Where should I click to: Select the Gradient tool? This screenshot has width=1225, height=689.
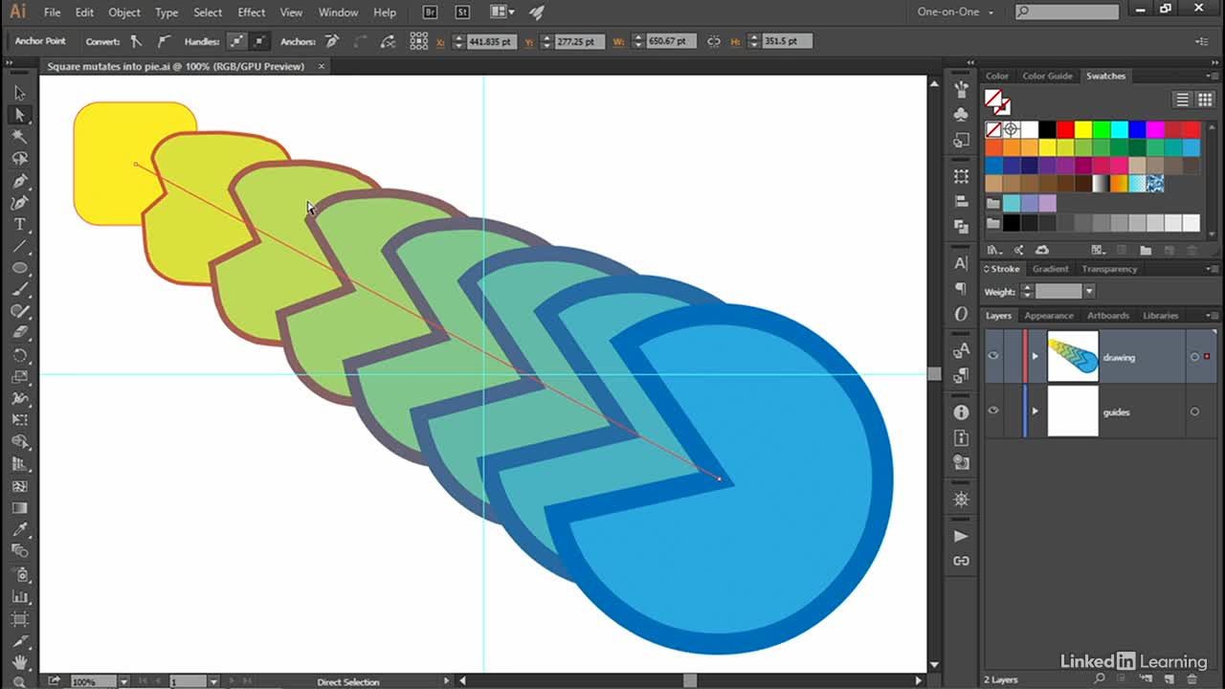[19, 507]
